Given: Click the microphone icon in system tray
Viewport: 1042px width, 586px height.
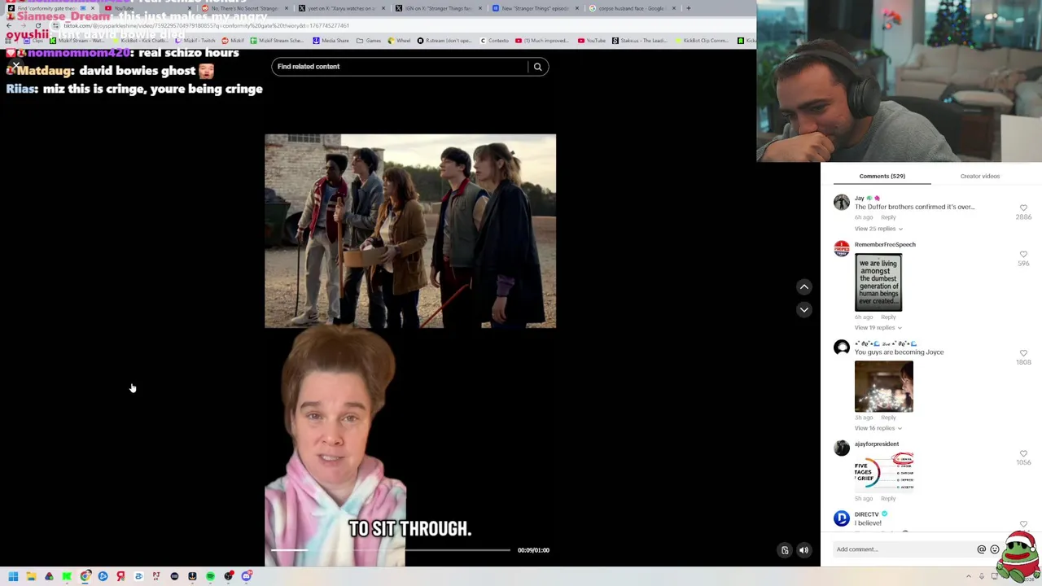Looking at the screenshot, I should coord(982,576).
